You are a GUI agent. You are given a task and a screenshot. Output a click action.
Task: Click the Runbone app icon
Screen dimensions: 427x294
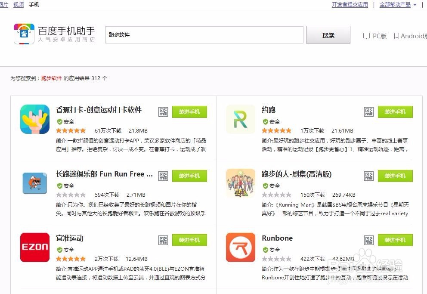[x=240, y=248]
